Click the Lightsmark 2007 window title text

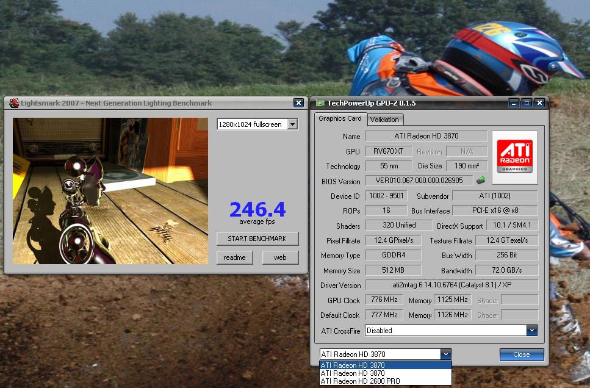point(117,103)
